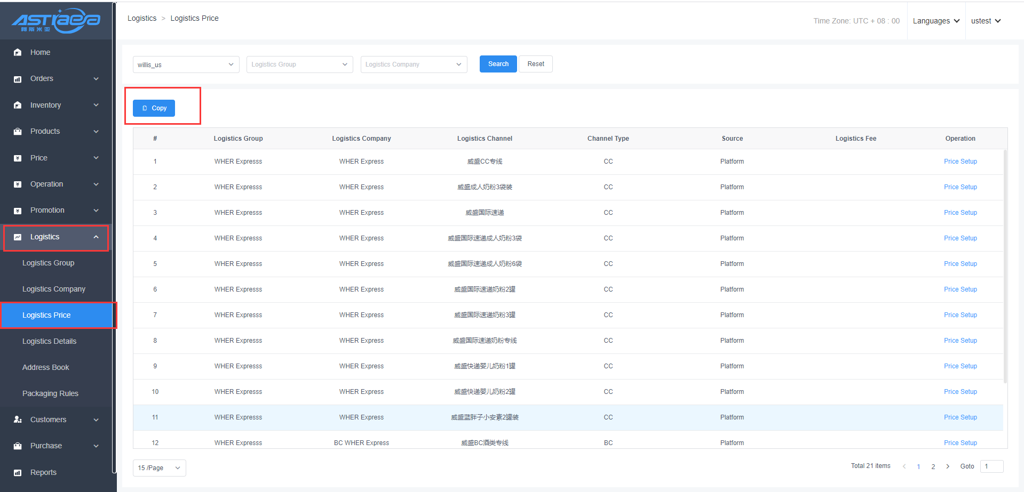Viewport: 1024px width, 492px height.
Task: Click the Copy button
Action: point(154,108)
